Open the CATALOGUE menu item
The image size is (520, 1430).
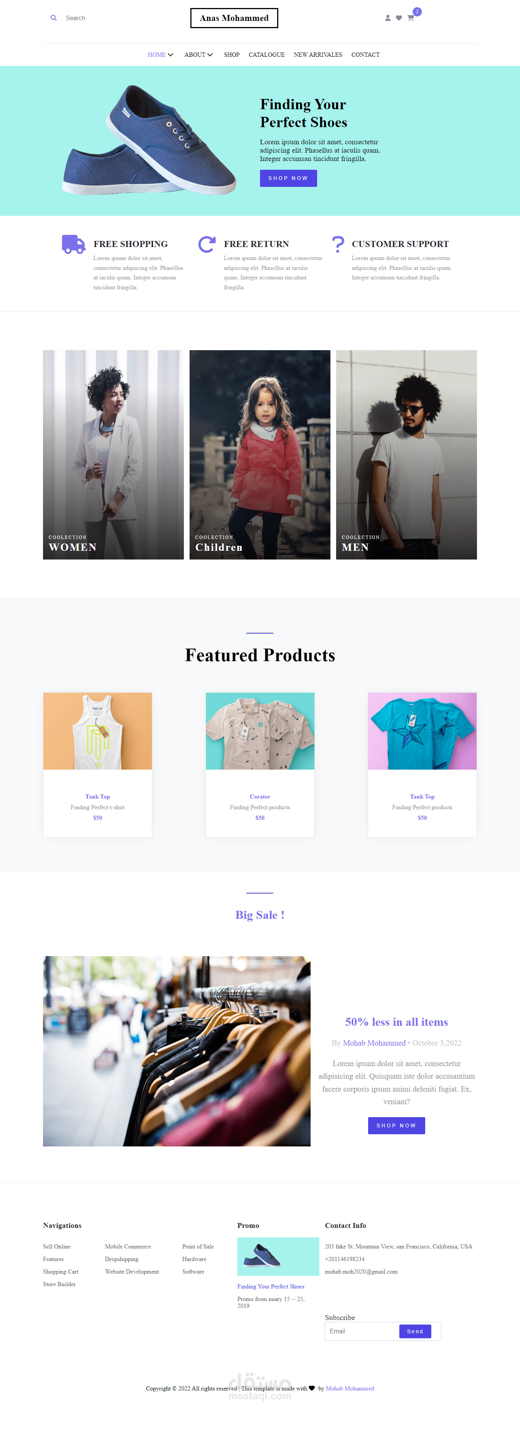pyautogui.click(x=266, y=54)
